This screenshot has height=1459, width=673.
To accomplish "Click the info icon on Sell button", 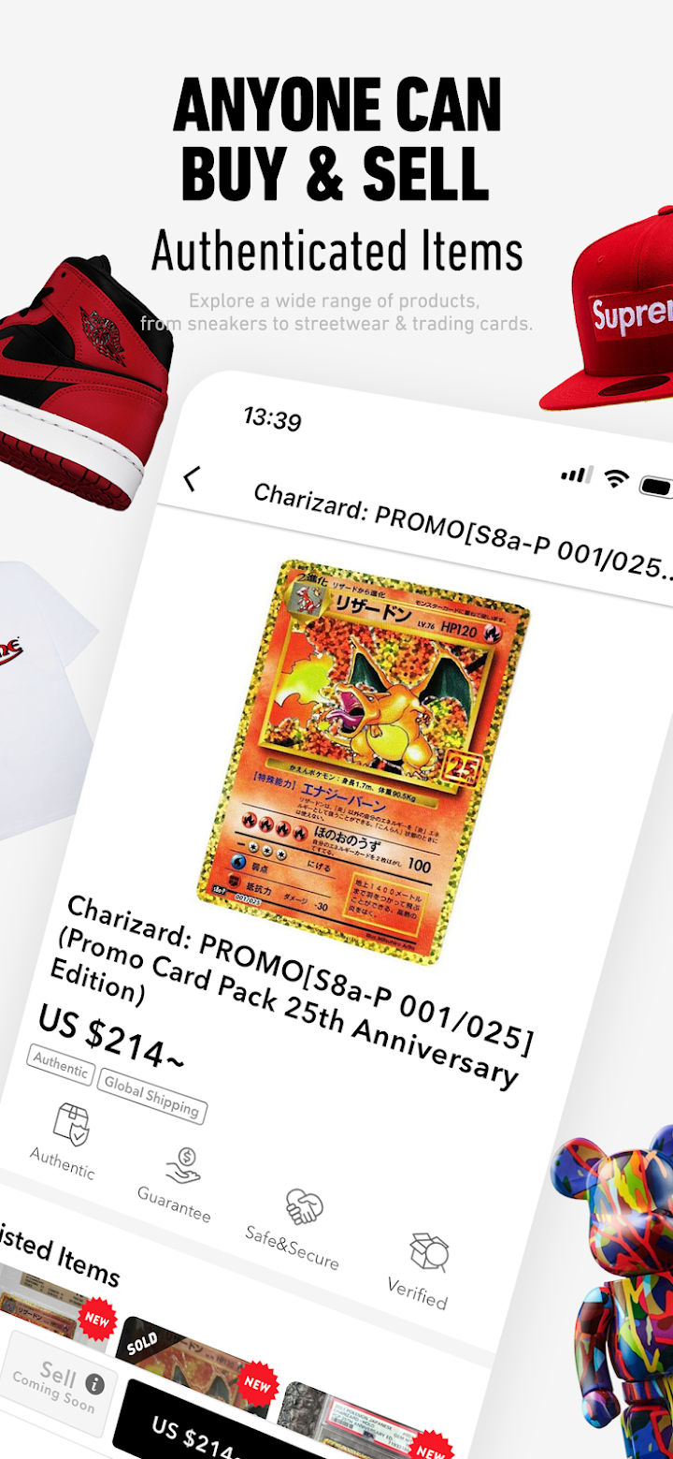I will pyautogui.click(x=94, y=1384).
